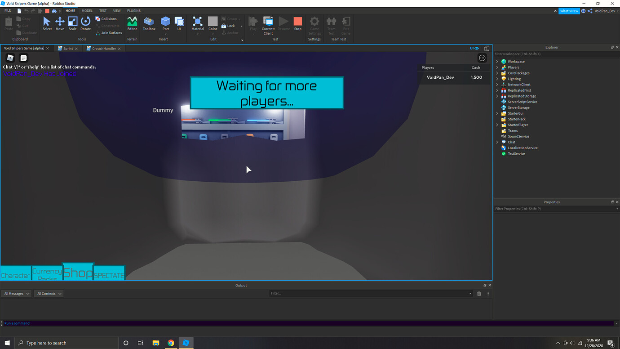
Task: Open the Color picker in the ribbon
Action: pyautogui.click(x=213, y=23)
